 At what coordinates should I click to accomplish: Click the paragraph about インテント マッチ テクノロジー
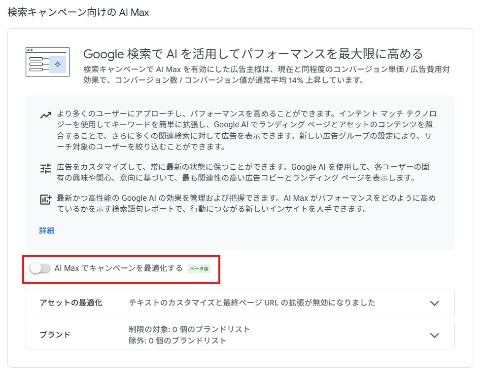[x=246, y=130]
